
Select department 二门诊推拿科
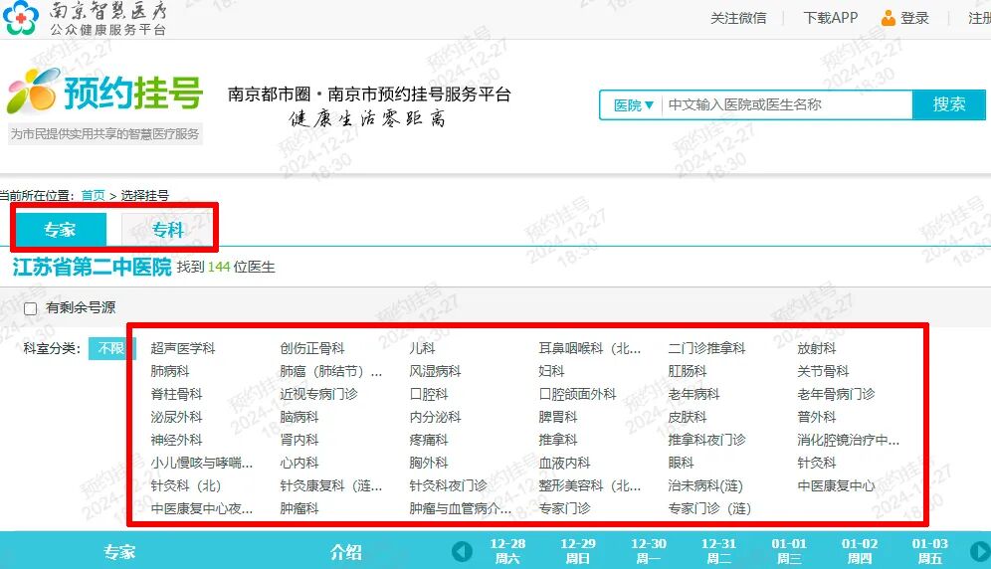click(x=706, y=348)
